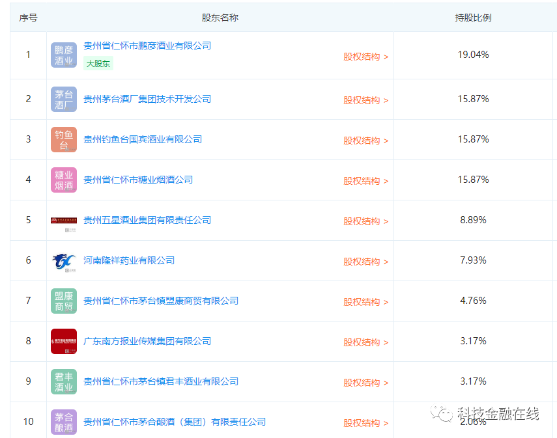The height and width of the screenshot is (438, 557).
Task: Open 贵州钓鱼台国宾酒业有限公司 link
Action: pyautogui.click(x=143, y=139)
